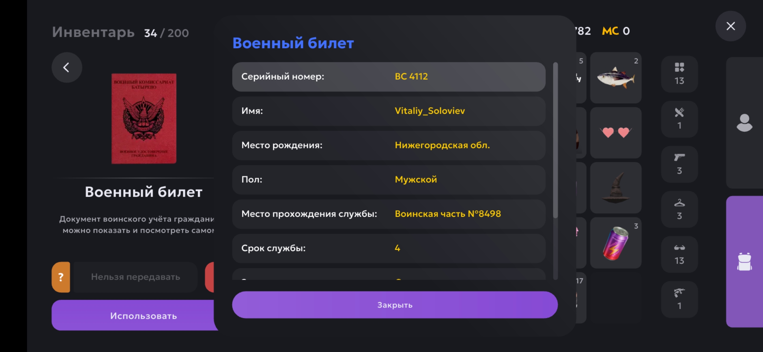763x352 pixels.
Task: Click the back arrow button
Action: (x=67, y=67)
